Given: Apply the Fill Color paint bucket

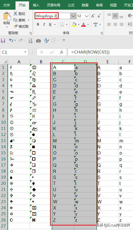Looking at the screenshot, I should point(74,24).
